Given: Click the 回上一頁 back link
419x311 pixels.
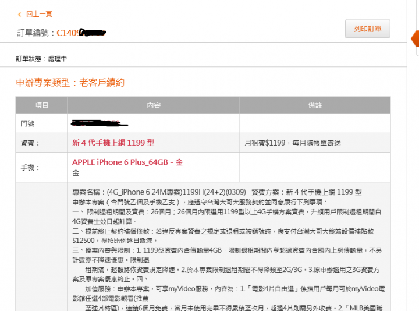Looking at the screenshot, I should (39, 14).
